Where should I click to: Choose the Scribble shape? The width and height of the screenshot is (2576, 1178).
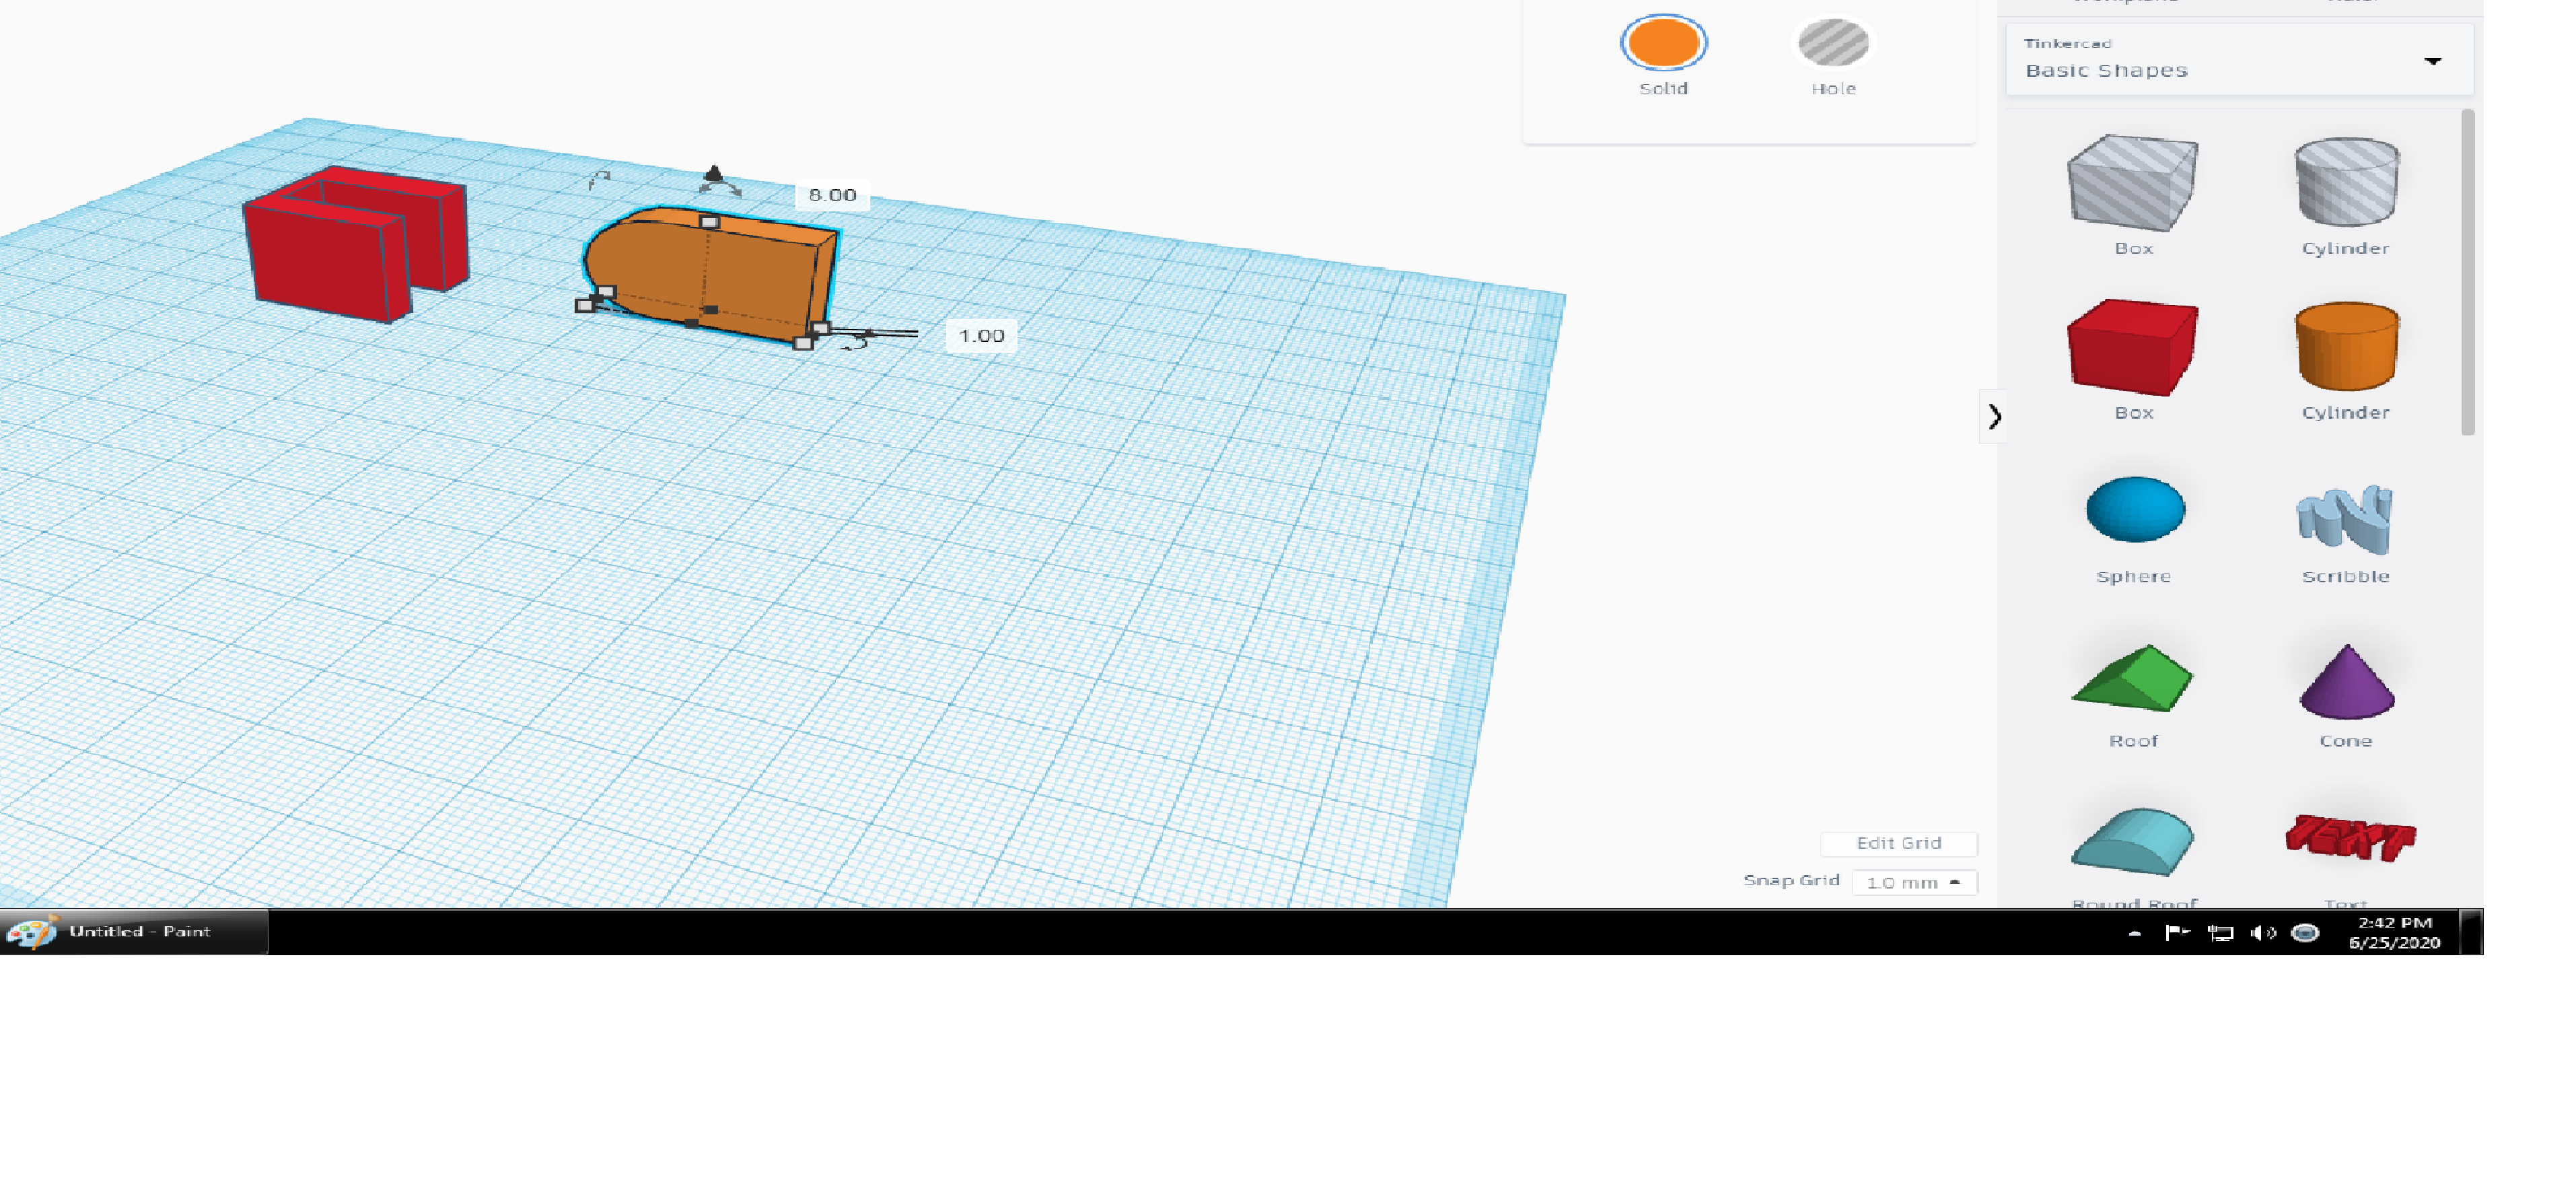[2345, 518]
